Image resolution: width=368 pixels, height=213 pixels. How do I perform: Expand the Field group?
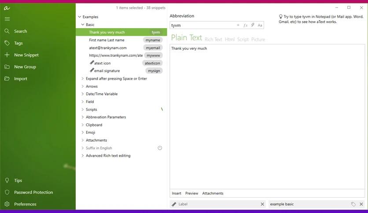pyautogui.click(x=83, y=102)
